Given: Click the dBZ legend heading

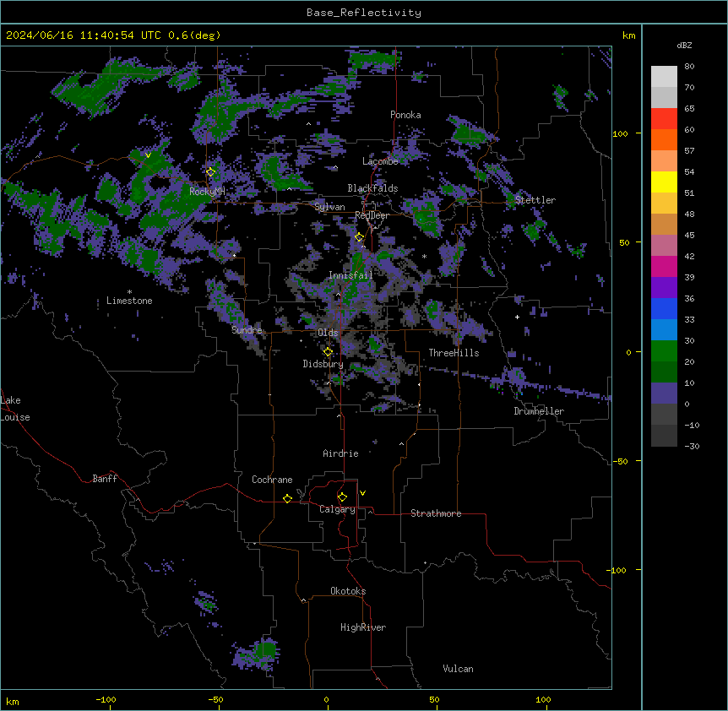Looking at the screenshot, I should pos(684,45).
